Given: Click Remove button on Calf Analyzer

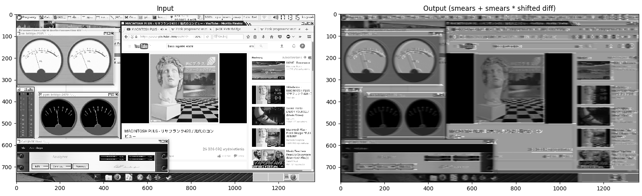Looking at the screenshot, I should 81,166.
